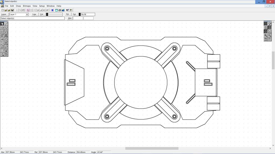This screenshot has height=154, width=275.
Task: Click the Abs coordinate button
Action: pos(70,18)
